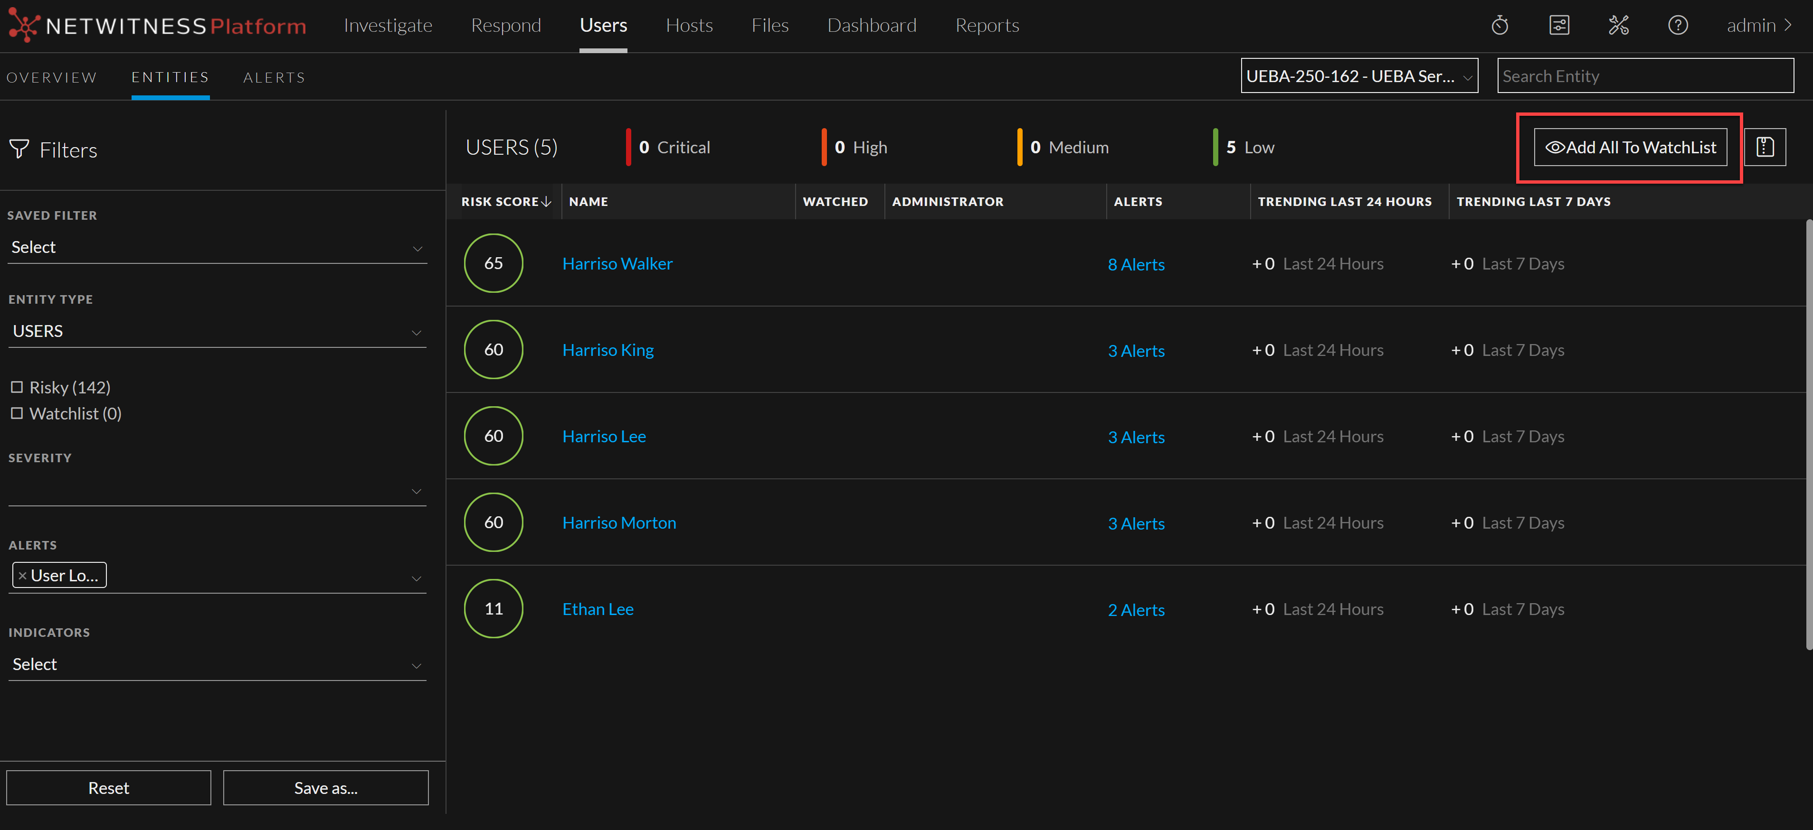1813x830 pixels.
Task: Switch to the Alerts sub-tab
Action: coord(275,77)
